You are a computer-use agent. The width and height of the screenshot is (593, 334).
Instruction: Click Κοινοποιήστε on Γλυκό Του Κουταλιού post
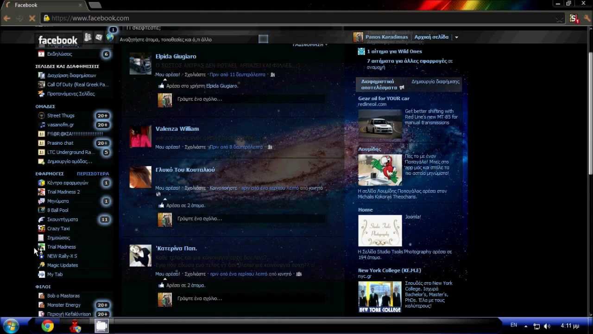point(223,188)
